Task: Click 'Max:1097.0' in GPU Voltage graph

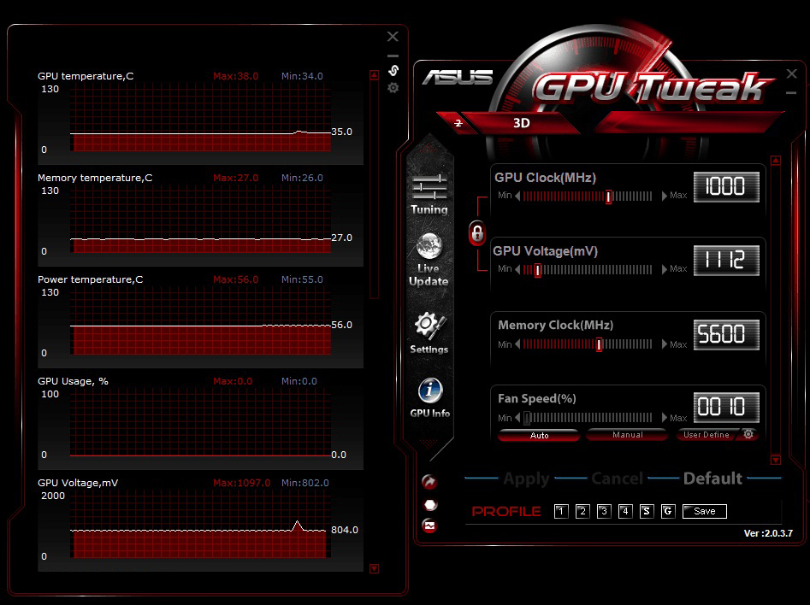Action: coord(242,483)
